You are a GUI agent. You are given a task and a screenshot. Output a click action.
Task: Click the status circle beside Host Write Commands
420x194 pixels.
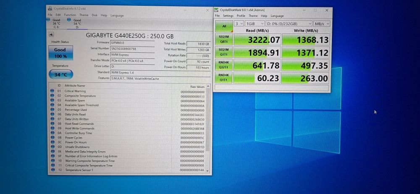coord(52,128)
